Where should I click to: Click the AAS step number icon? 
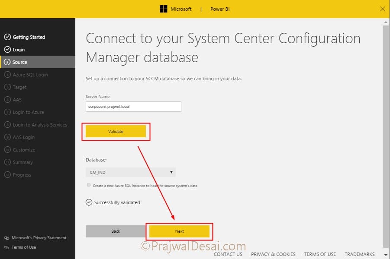7,99
